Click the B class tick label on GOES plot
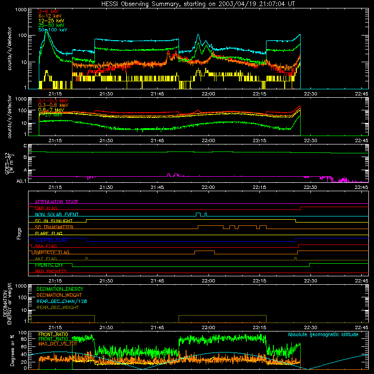The height and width of the screenshot is (374, 374). (25, 157)
